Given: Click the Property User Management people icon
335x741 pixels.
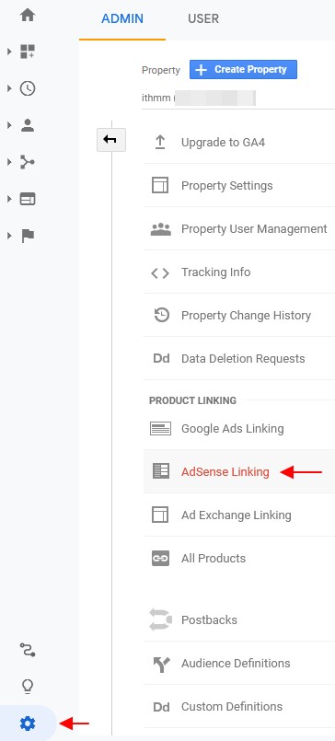Looking at the screenshot, I should click(160, 228).
